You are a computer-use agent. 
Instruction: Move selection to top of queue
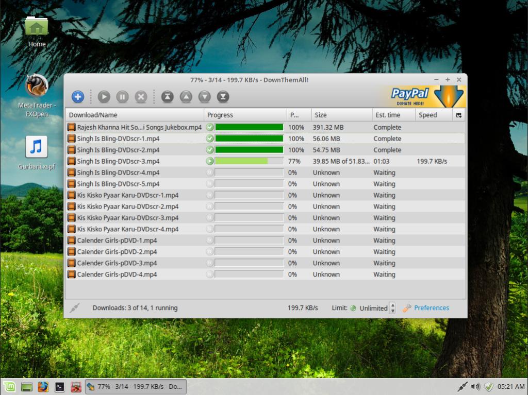point(167,97)
